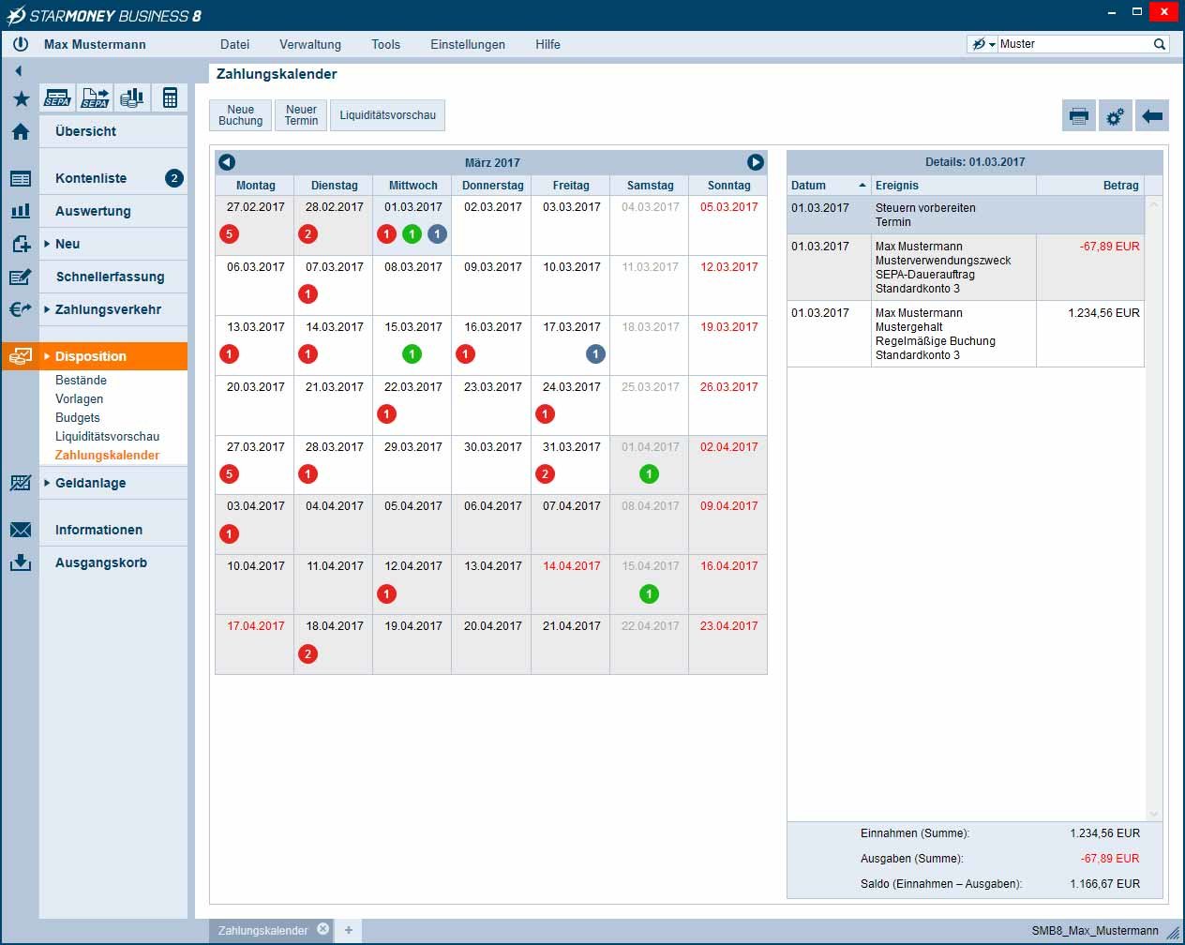This screenshot has width=1185, height=945.
Task: Open Vorlagen under Disposition
Action: point(79,398)
